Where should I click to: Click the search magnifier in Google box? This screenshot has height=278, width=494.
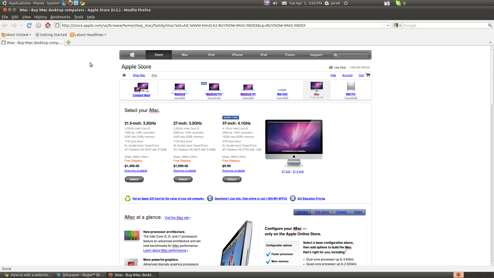click(x=490, y=25)
